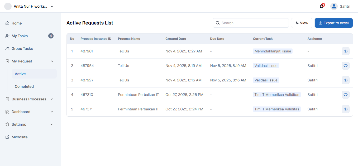The image size is (358, 166).
Task: Select the Active requests menu item
Action: (20, 74)
